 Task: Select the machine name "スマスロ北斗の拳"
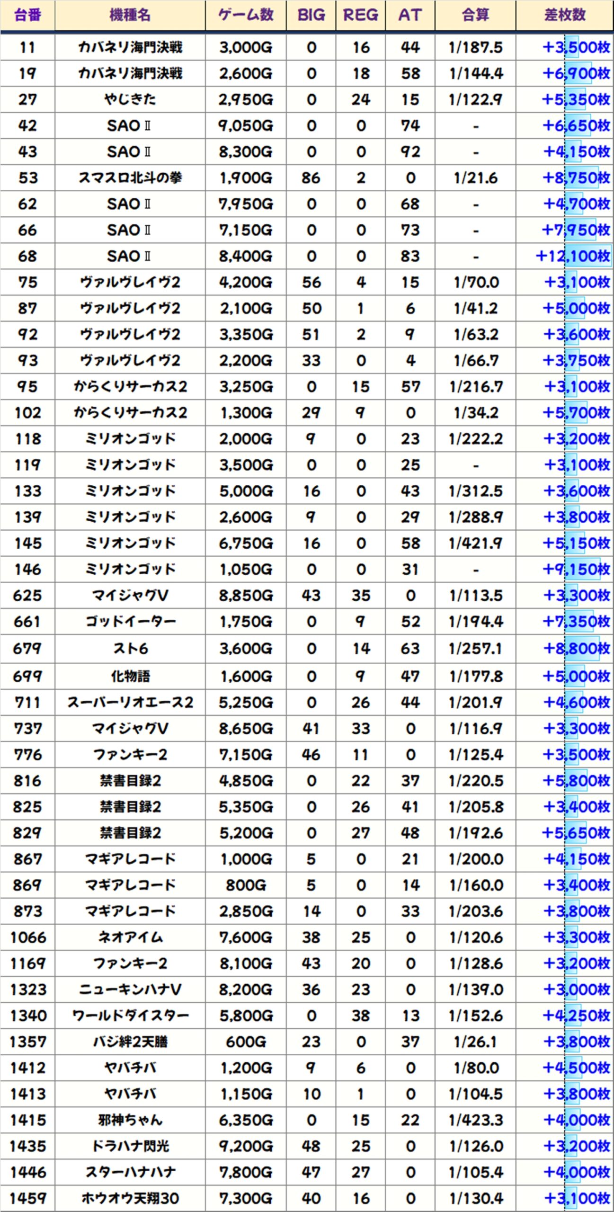(130, 178)
